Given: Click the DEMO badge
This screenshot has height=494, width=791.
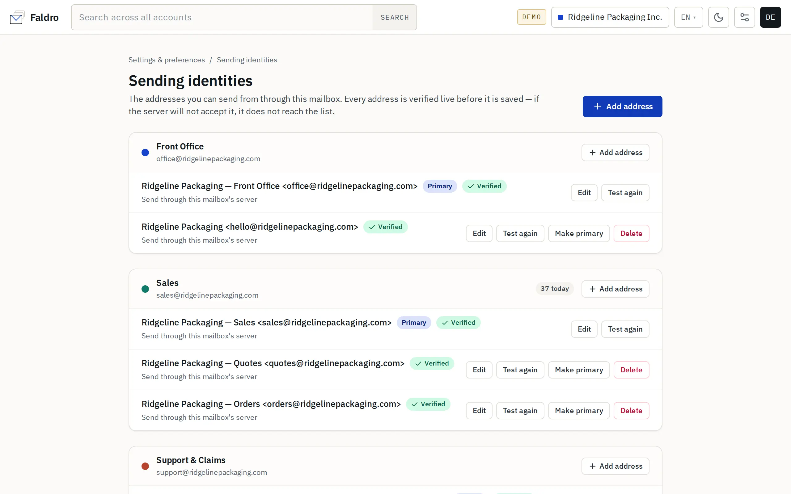Looking at the screenshot, I should [531, 17].
